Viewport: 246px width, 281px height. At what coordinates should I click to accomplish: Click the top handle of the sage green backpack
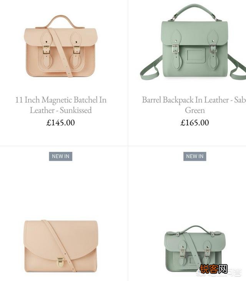click(x=194, y=11)
